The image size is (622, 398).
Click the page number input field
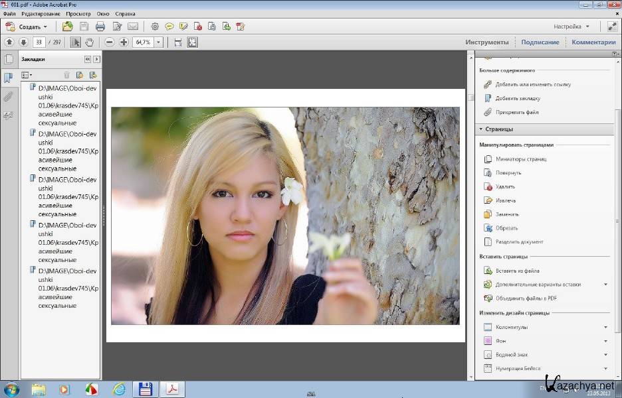(39, 42)
